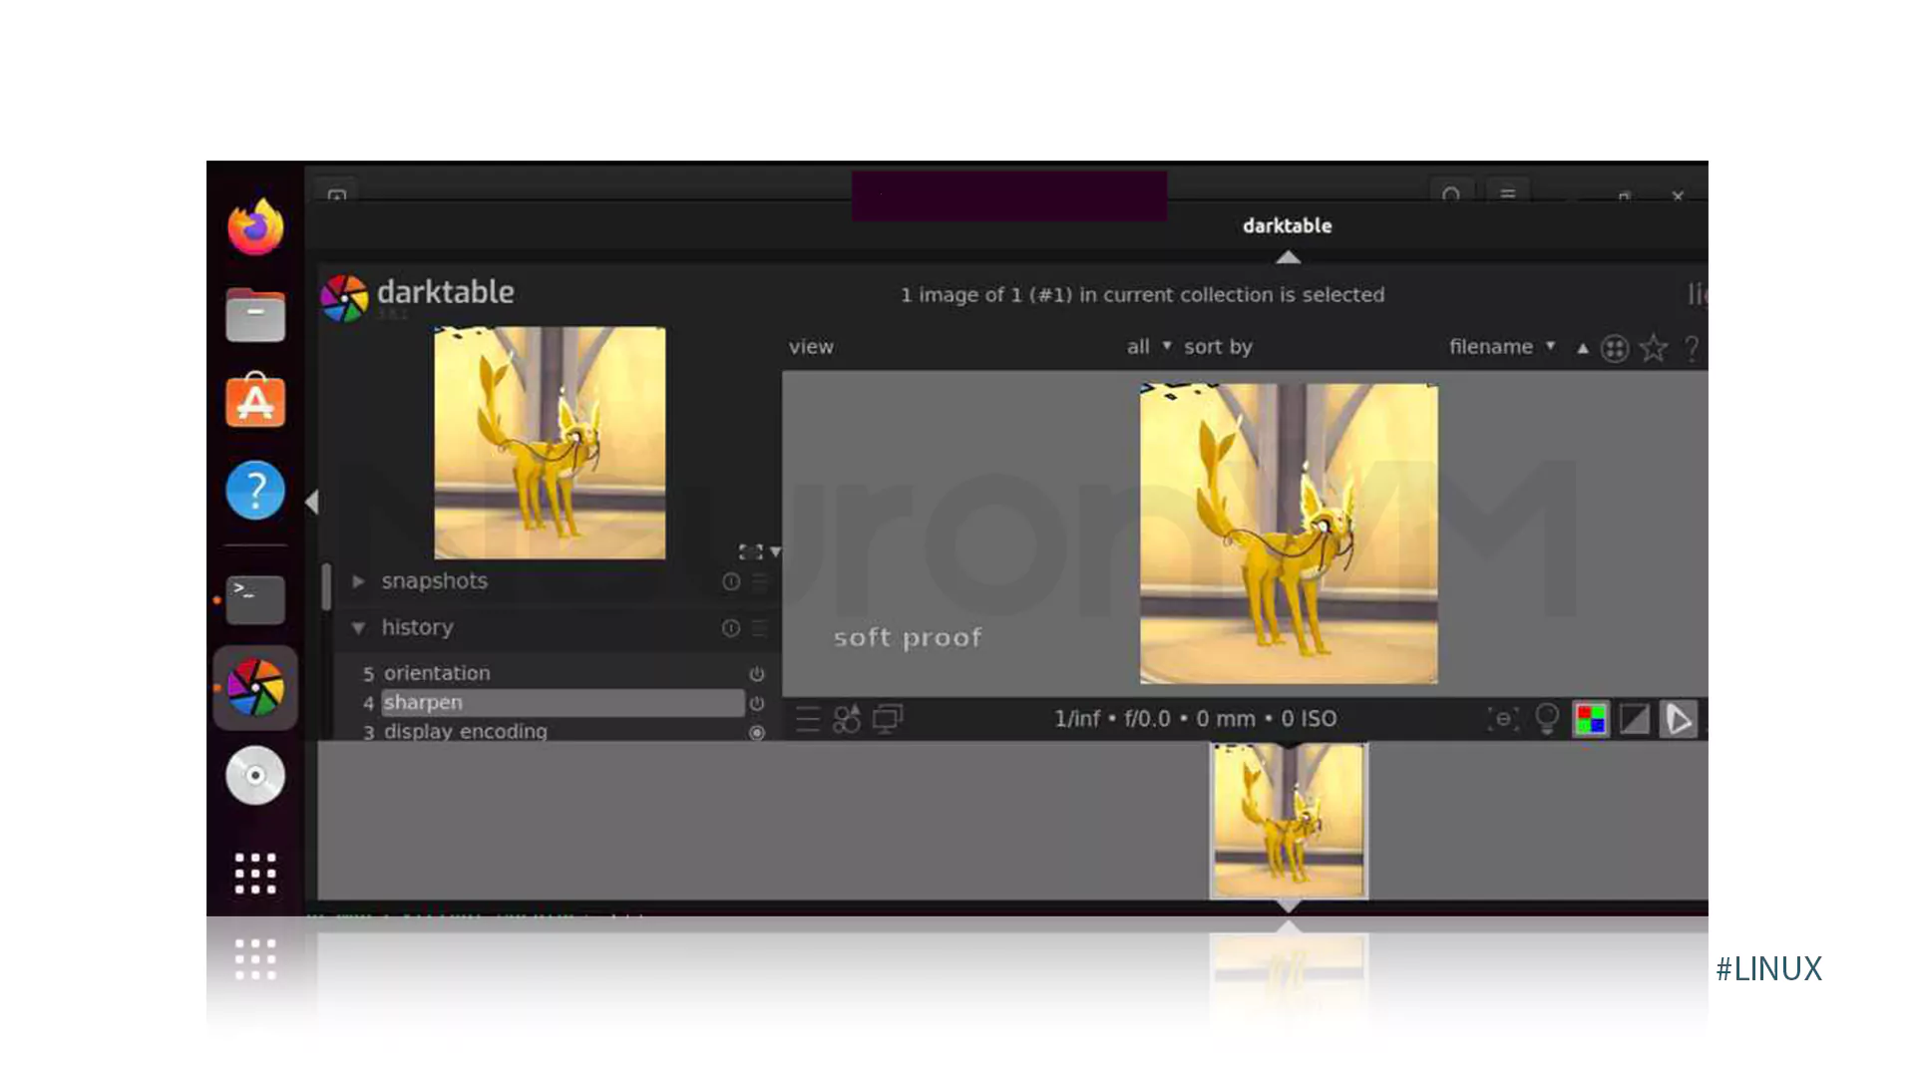Click the left panel scrollbar

pyautogui.click(x=326, y=587)
